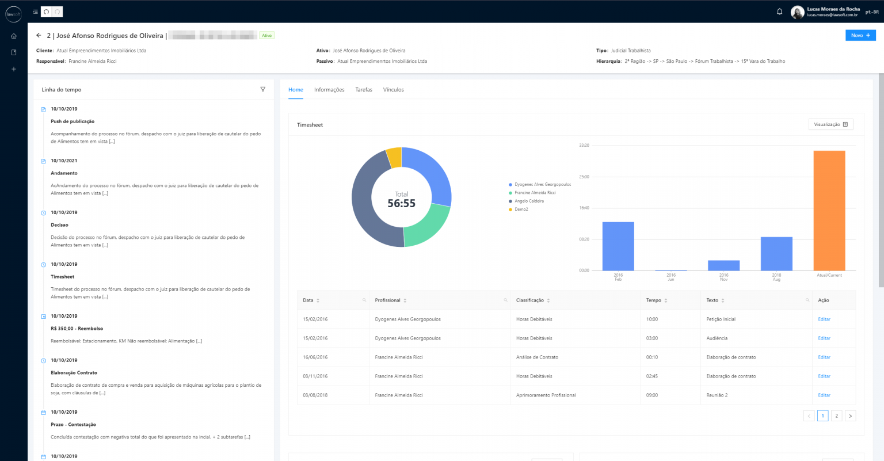This screenshot has height=461, width=884.
Task: Click the left refresh icon in the top toolbar
Action: coord(45,12)
